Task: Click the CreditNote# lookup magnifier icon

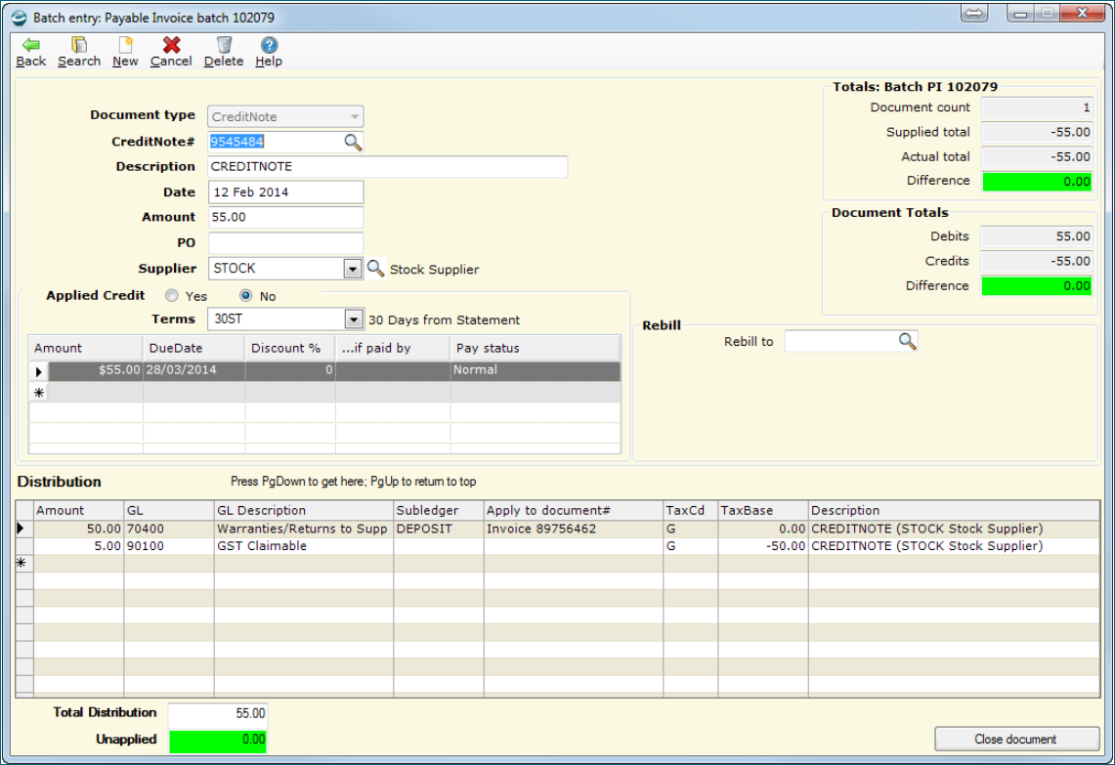Action: pos(353,142)
